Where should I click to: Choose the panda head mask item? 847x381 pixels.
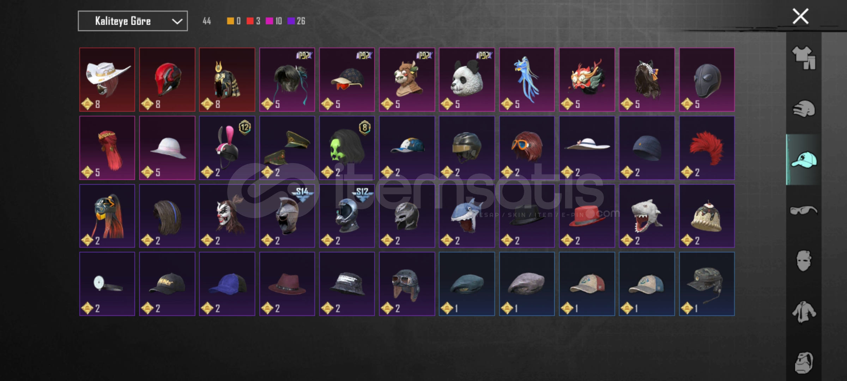point(467,80)
